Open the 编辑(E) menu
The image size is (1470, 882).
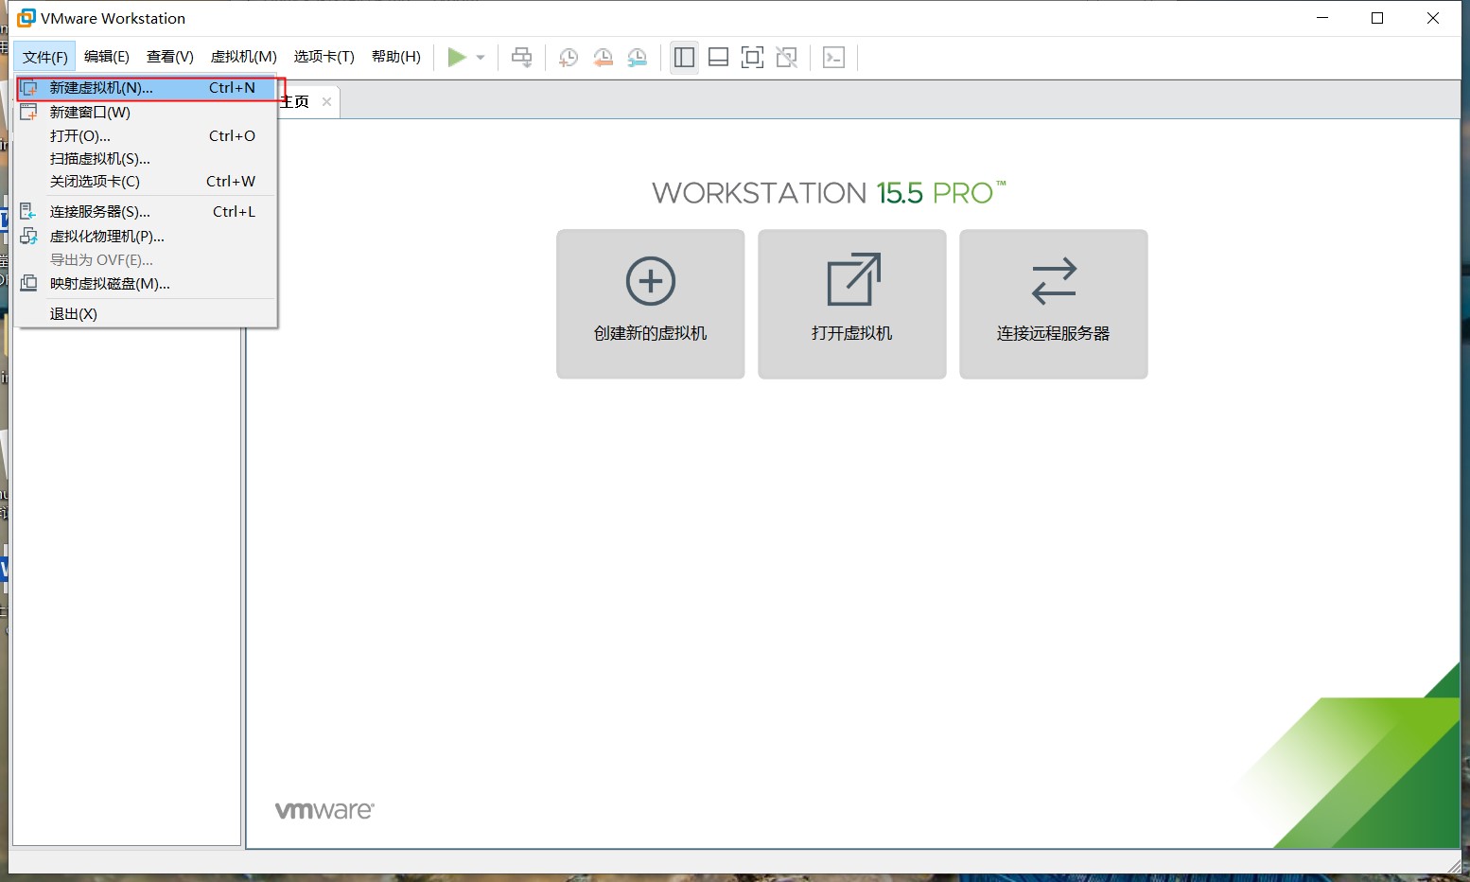tap(106, 57)
